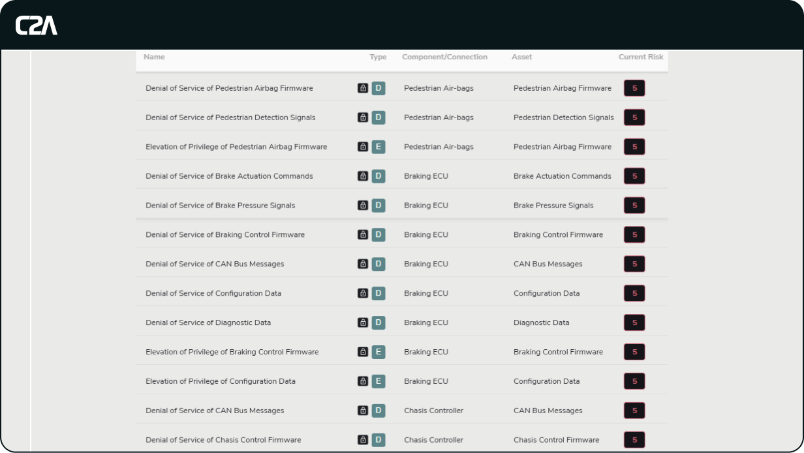Click D type badge in Chasis Control Firmware row
Image resolution: width=804 pixels, height=453 pixels.
pyautogui.click(x=379, y=440)
